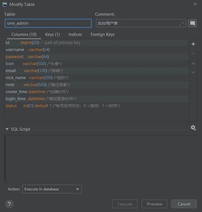202x212 pixels.
Task: Select the password varchar(64) row
Action: click(x=96, y=57)
